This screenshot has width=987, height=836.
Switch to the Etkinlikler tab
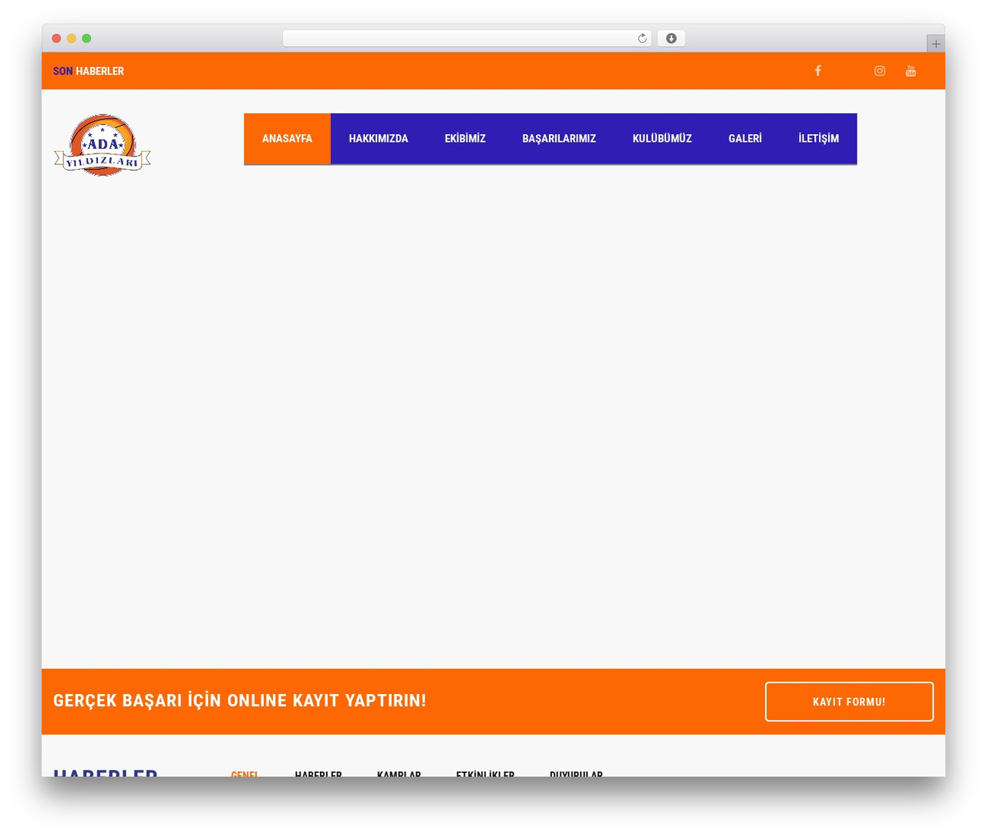(485, 774)
